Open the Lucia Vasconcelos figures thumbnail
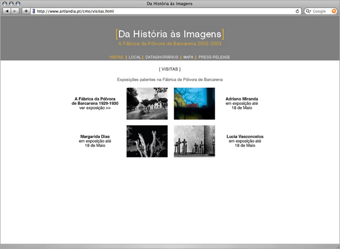 click(x=194, y=141)
